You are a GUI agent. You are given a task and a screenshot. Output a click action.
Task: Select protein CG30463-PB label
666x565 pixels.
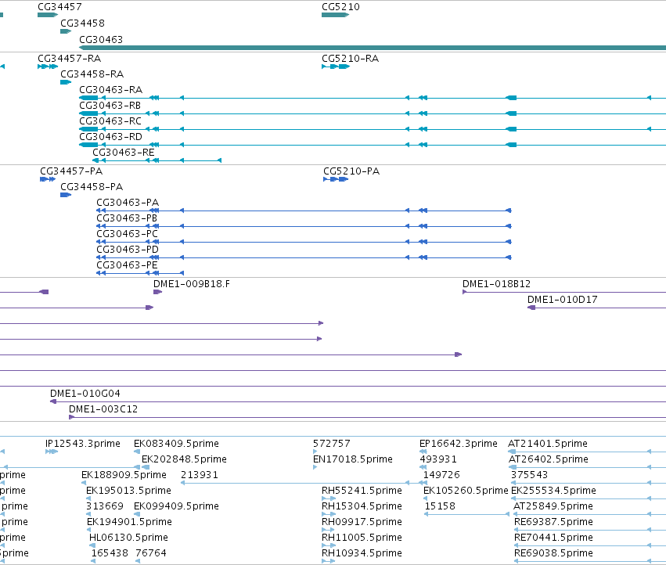[127, 218]
